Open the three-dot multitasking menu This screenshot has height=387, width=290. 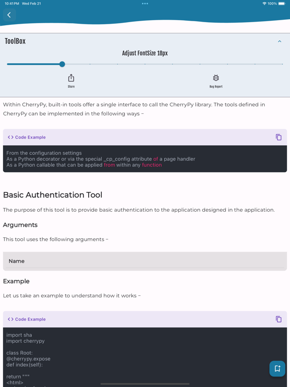point(145,4)
